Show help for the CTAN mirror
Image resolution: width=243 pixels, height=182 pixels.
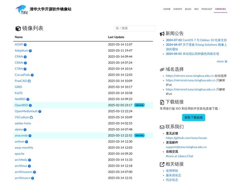pos(25,69)
